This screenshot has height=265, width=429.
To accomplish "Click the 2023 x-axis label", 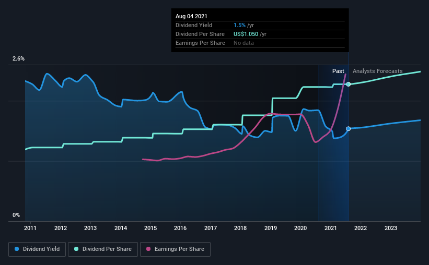I will [391, 228].
